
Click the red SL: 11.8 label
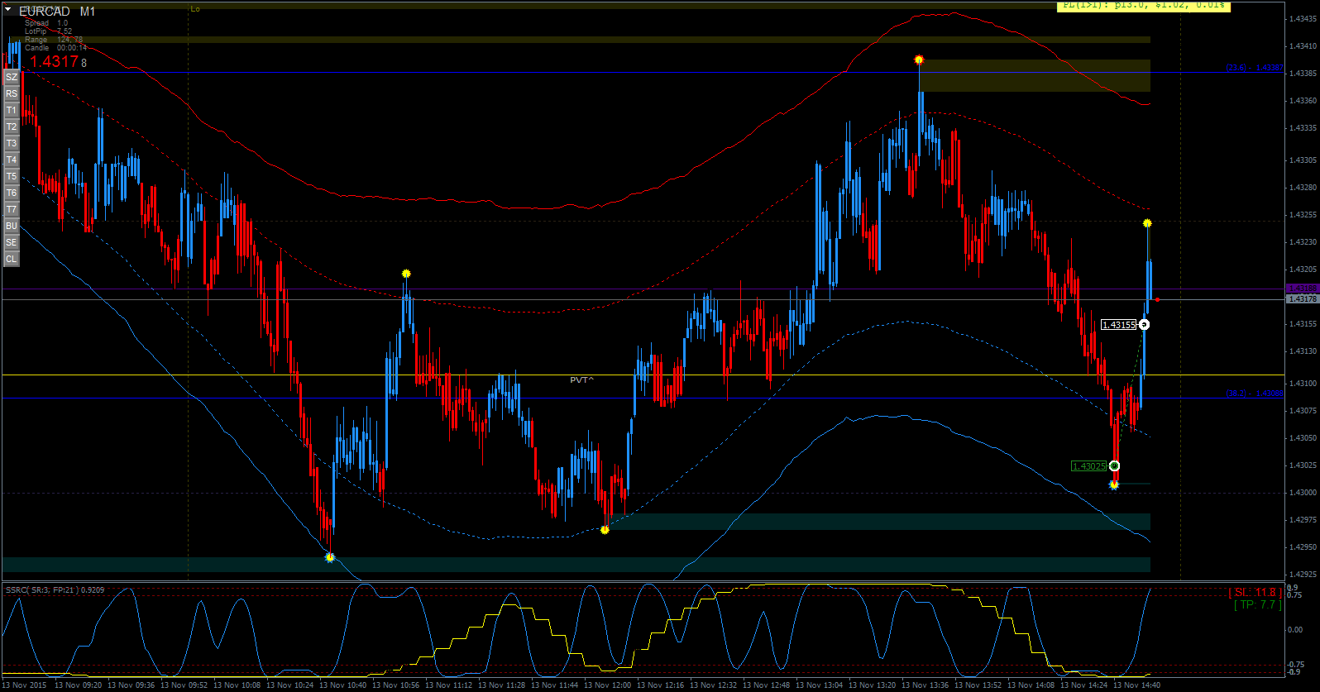click(x=1255, y=593)
